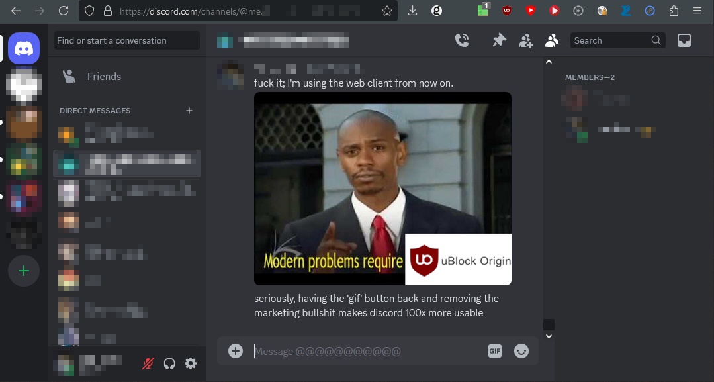The image size is (714, 382).
Task: Create a new direct message
Action: [x=189, y=111]
